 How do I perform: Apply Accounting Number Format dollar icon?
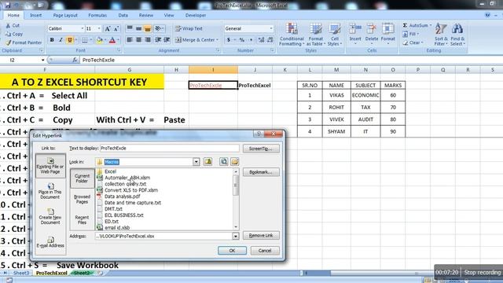pyautogui.click(x=229, y=40)
